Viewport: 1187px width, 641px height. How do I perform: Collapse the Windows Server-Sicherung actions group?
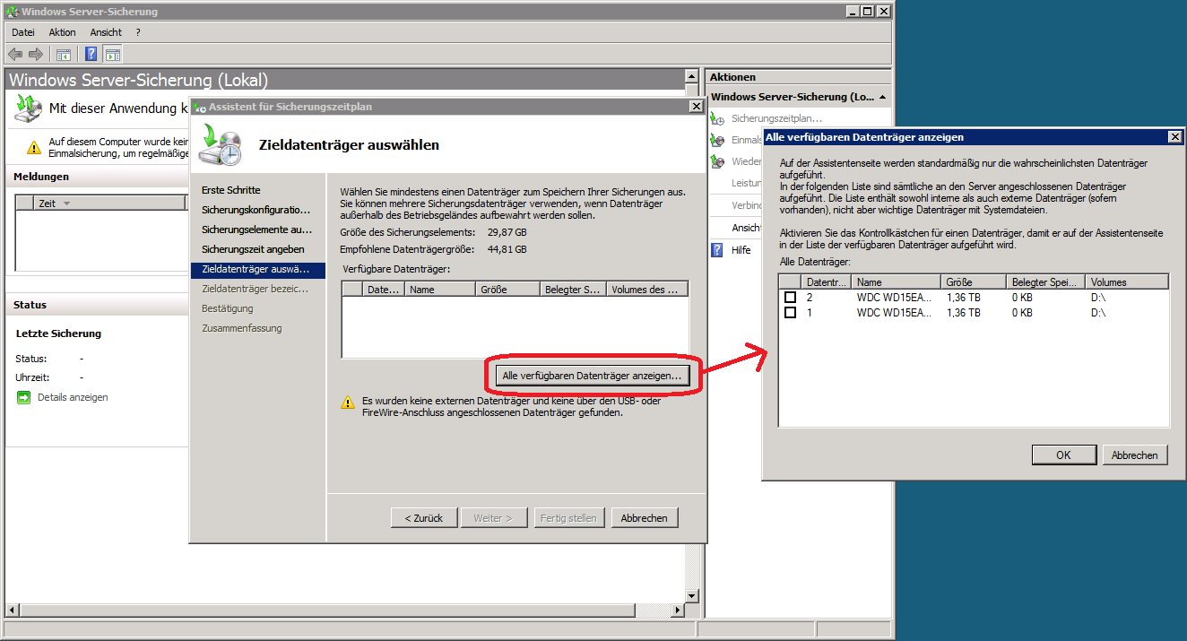[882, 97]
